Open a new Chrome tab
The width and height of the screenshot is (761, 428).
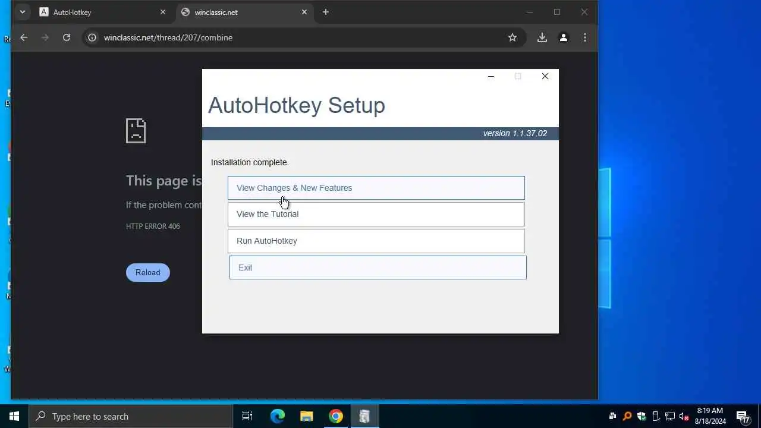pyautogui.click(x=325, y=12)
